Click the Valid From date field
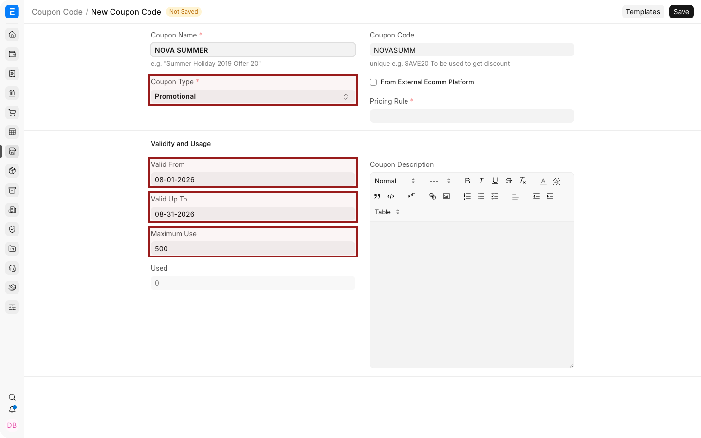This screenshot has width=701, height=438. click(253, 180)
